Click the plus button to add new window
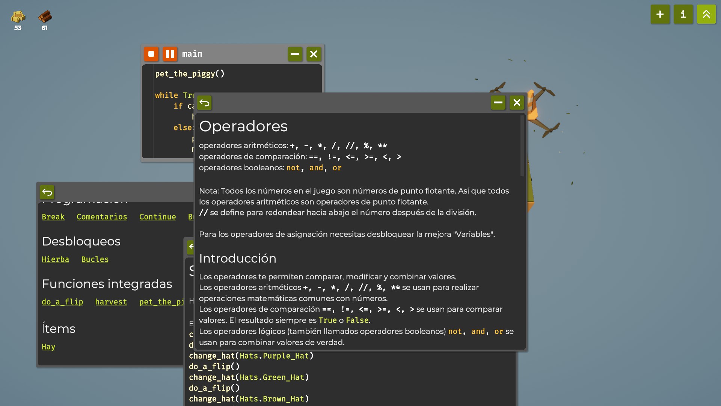Viewport: 721px width, 406px height. (660, 14)
